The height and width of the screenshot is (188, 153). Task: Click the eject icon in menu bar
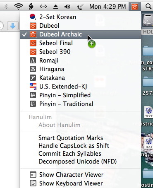tap(55, 7)
